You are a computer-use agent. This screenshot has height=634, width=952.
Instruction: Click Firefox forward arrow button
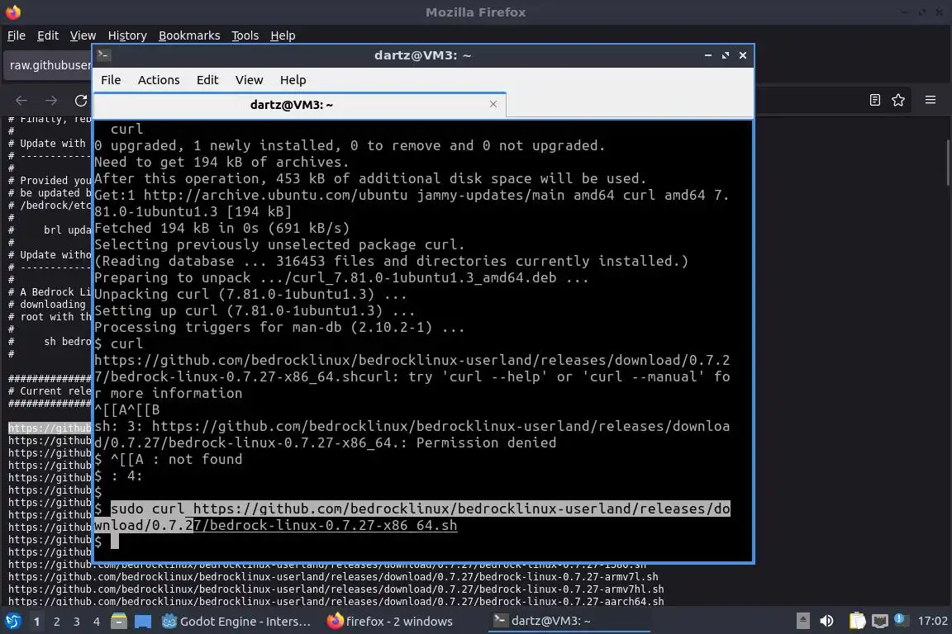(51, 100)
